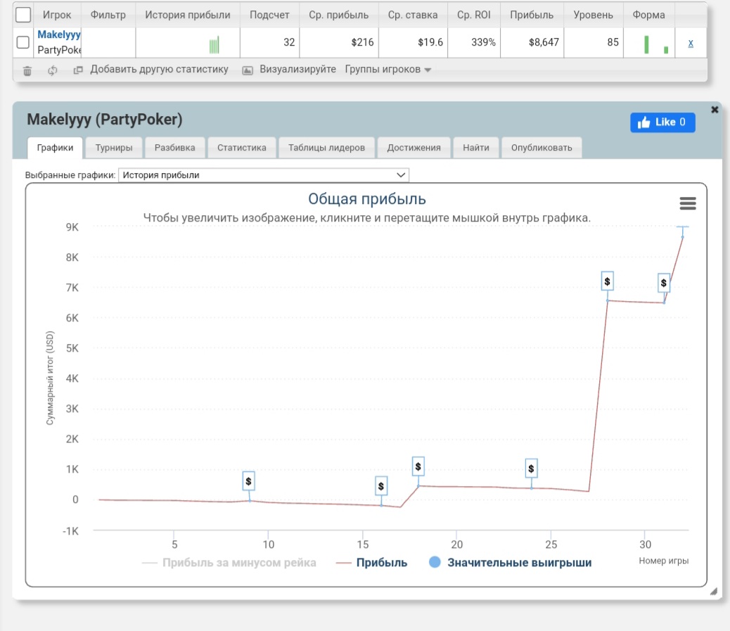
Task: Switch to the 'Турниры' tab
Action: [114, 148]
